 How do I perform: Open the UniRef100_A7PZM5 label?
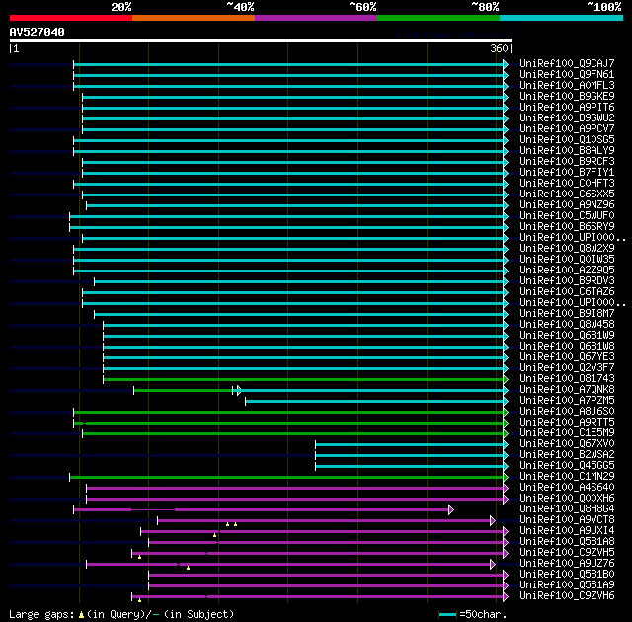click(x=567, y=401)
